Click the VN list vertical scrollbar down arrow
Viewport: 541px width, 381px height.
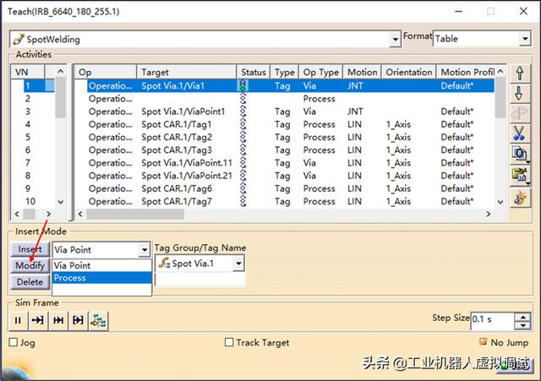[60, 202]
